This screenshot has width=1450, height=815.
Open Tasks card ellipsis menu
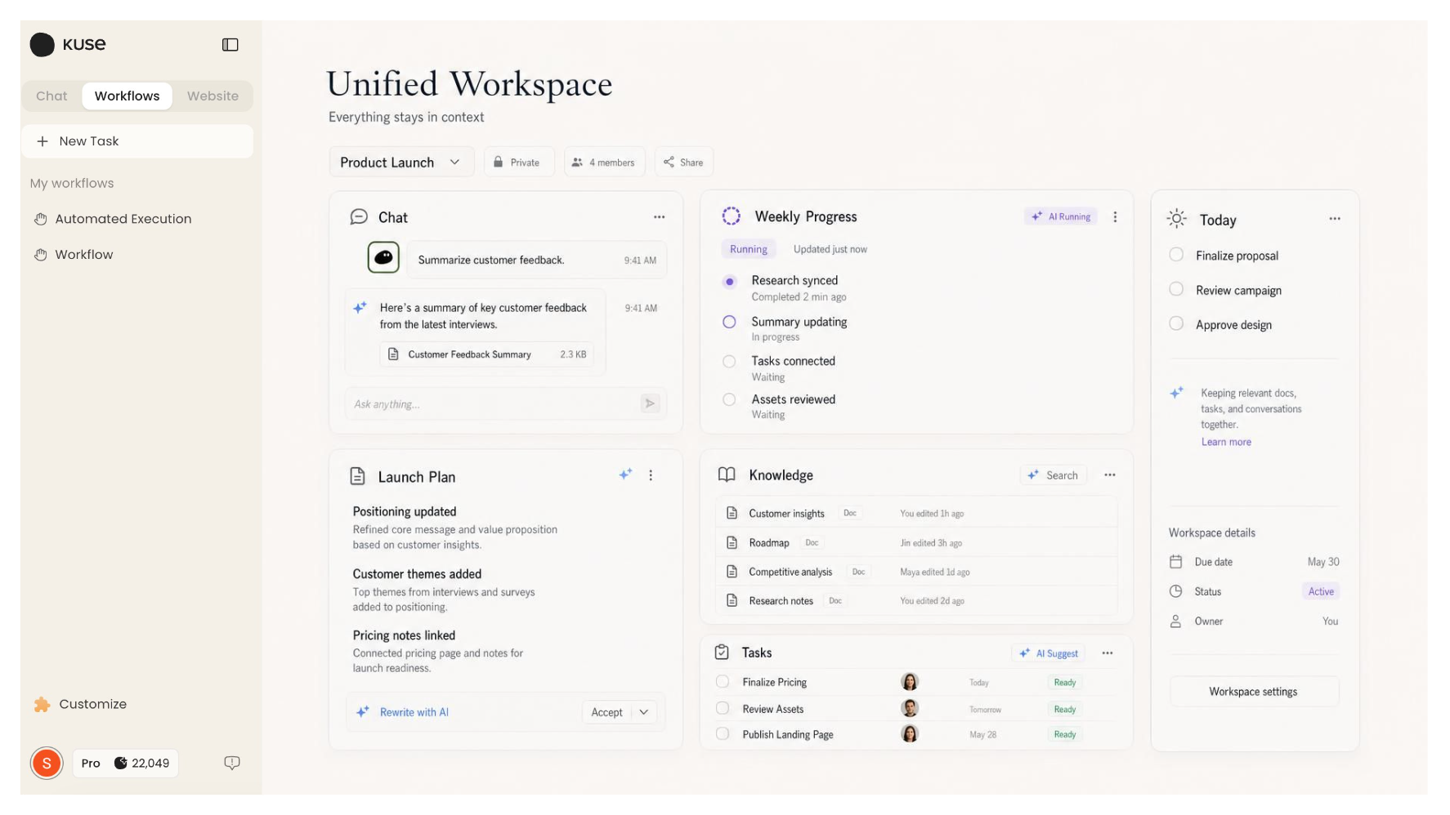point(1108,653)
